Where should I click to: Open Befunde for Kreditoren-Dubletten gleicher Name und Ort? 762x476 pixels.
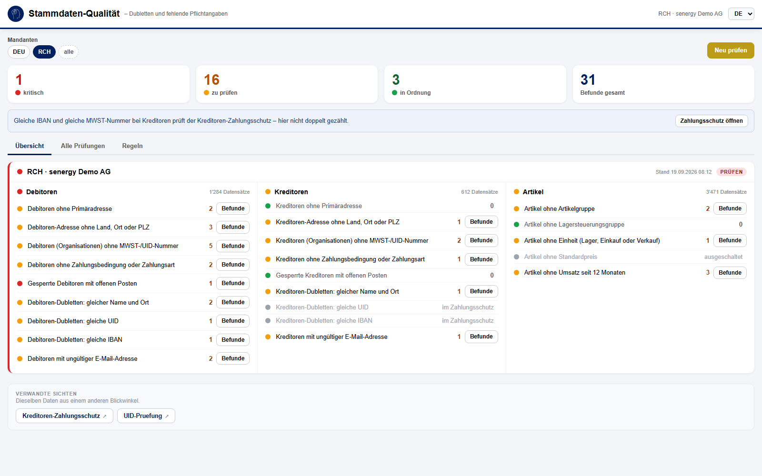[x=481, y=291]
